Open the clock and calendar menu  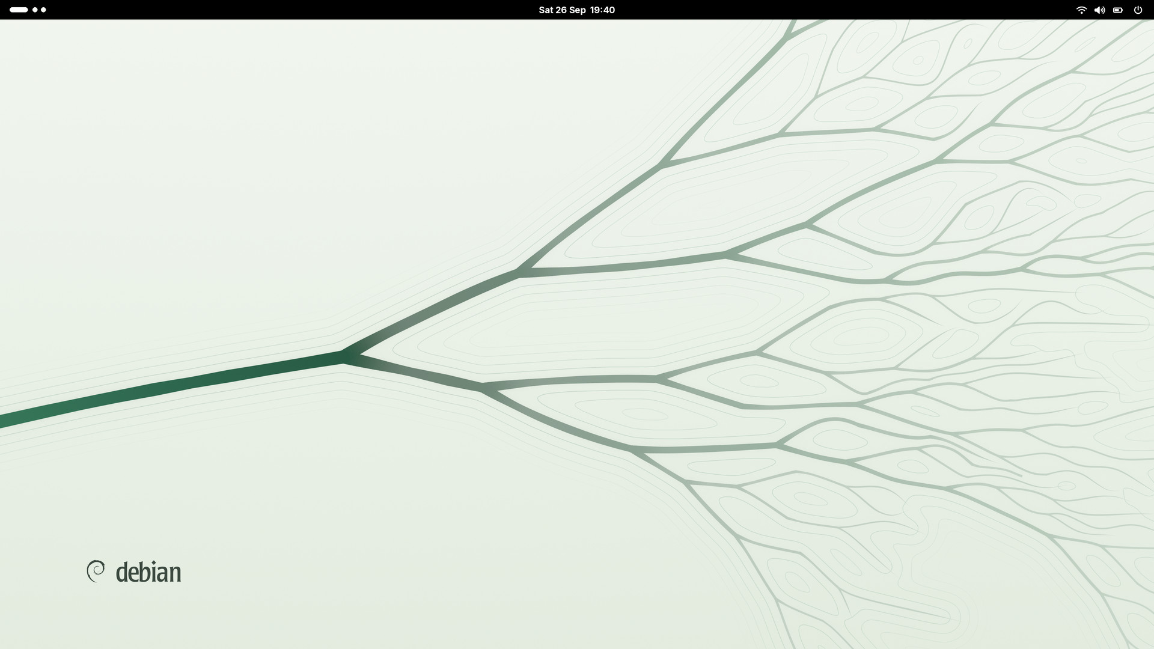[x=576, y=10]
